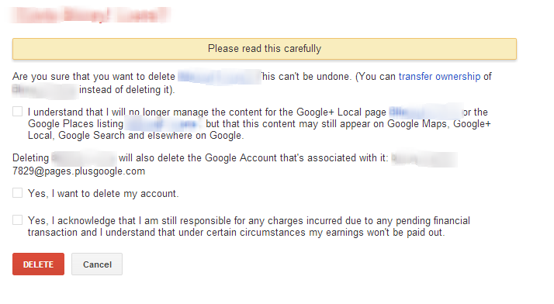Viewport: 554px width, 304px height.
Task: Click the Cancel button
Action: coord(97,264)
